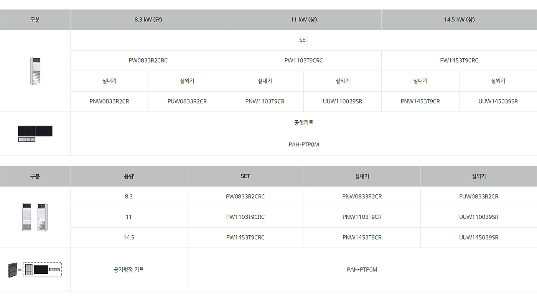Click the air purifier kit filter image
This screenshot has width=537, height=300.
pyautogui.click(x=35, y=133)
